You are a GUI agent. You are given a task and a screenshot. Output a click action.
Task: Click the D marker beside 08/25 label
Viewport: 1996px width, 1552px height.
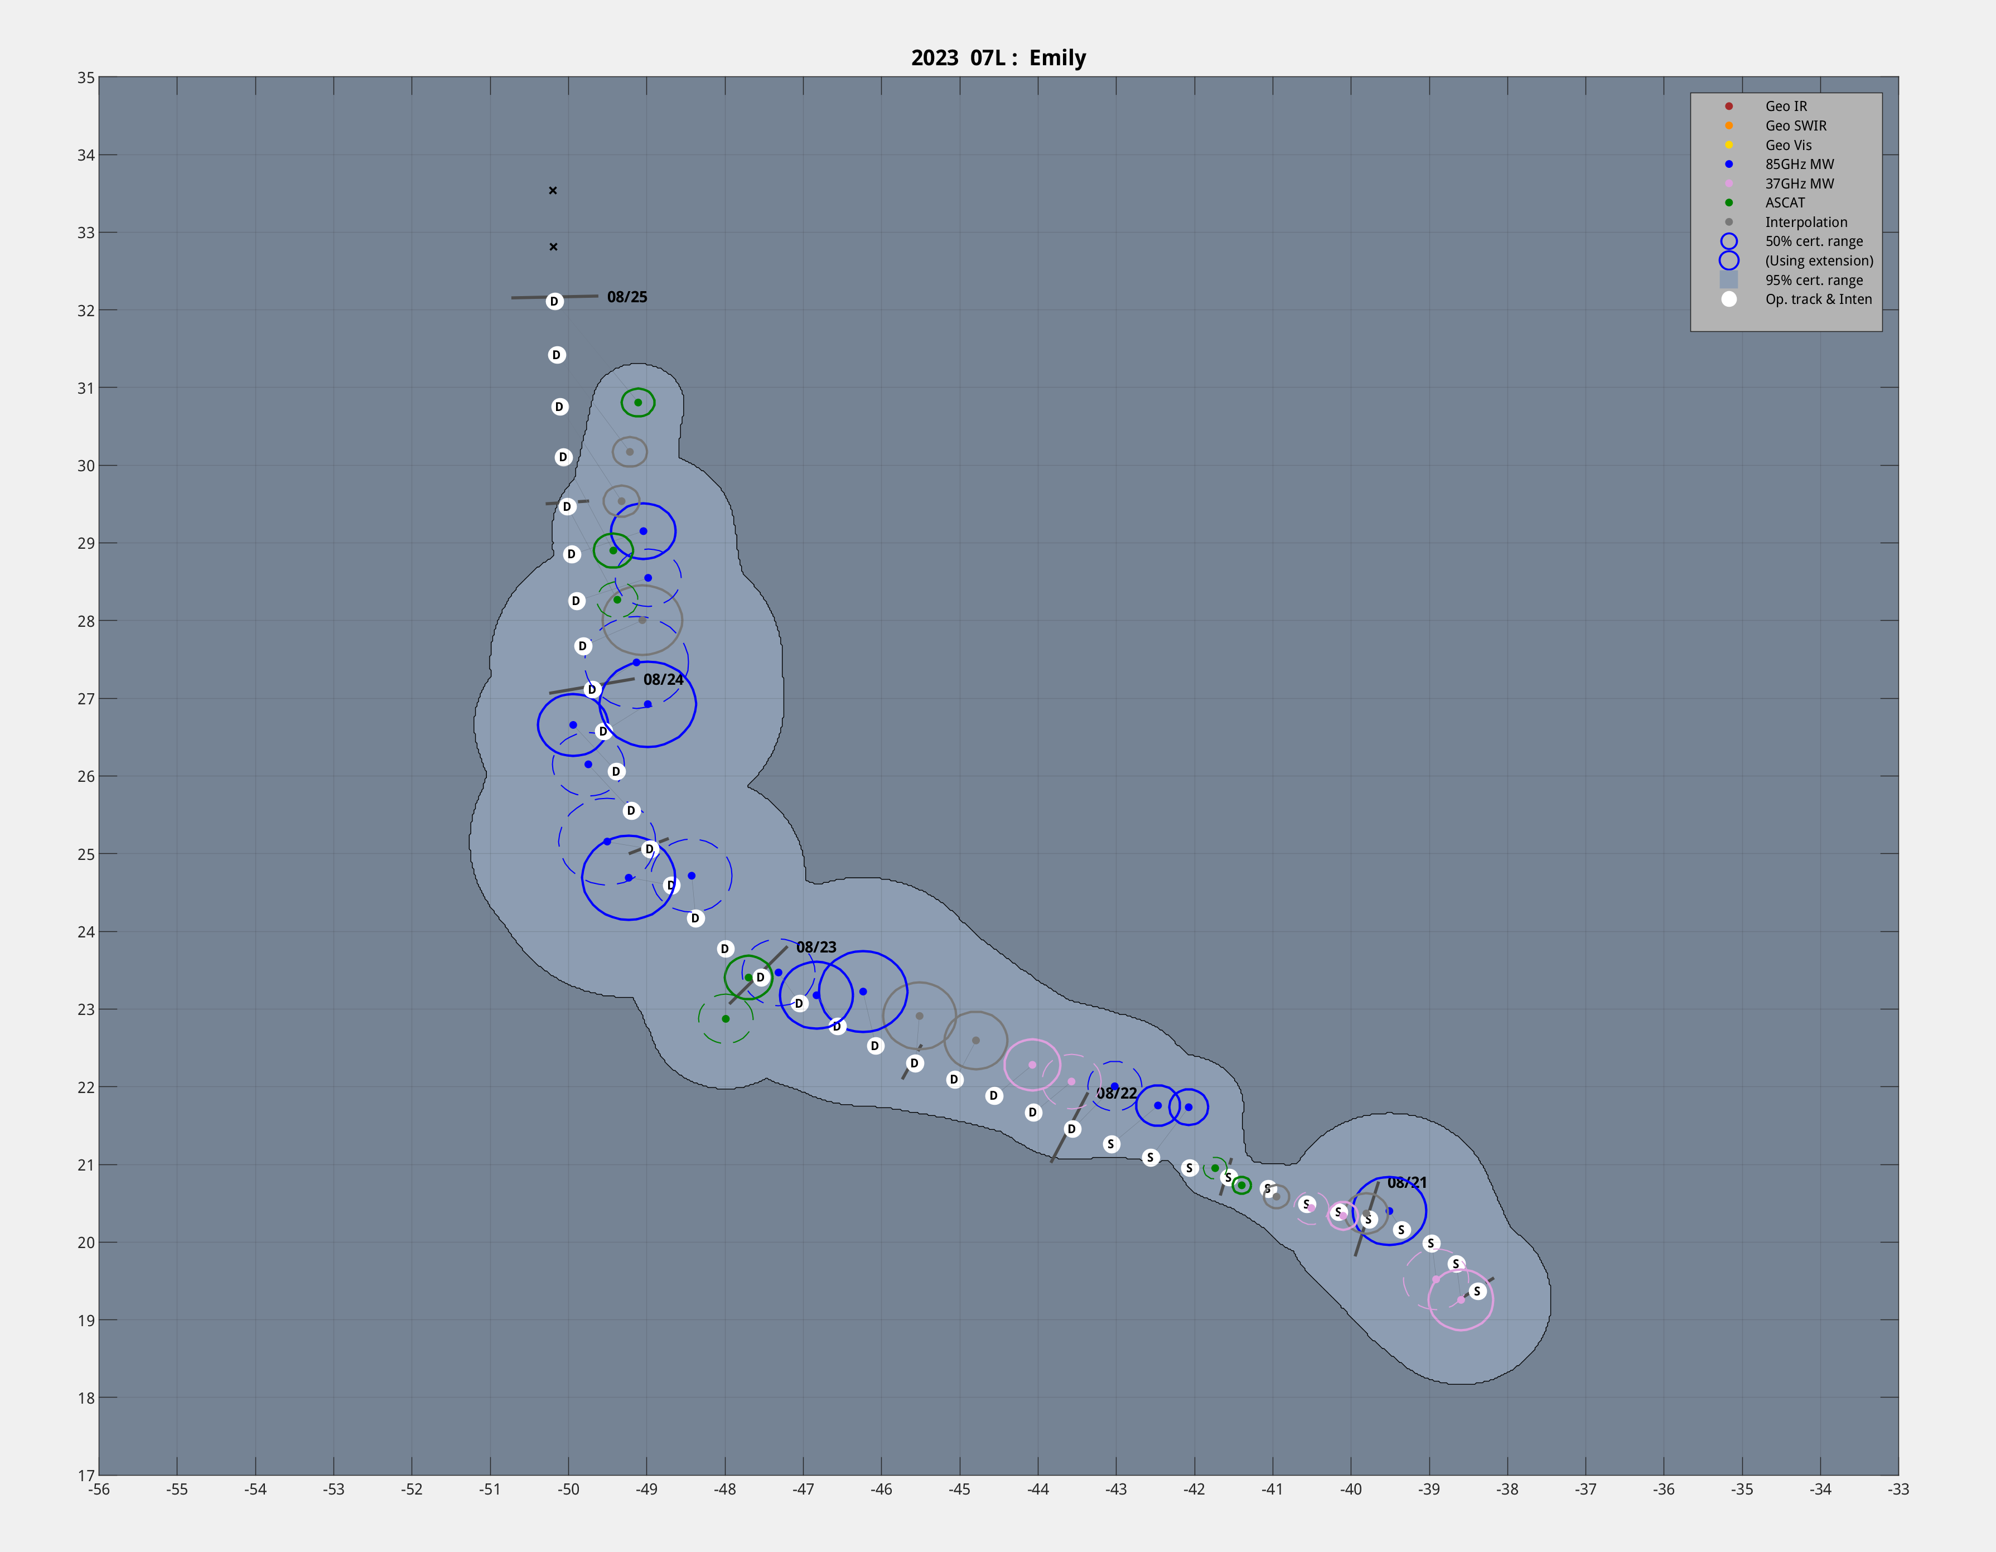click(554, 302)
